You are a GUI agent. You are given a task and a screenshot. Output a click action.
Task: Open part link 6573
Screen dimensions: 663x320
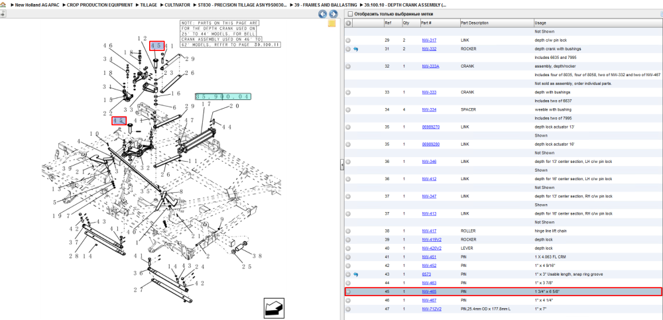coord(426,274)
